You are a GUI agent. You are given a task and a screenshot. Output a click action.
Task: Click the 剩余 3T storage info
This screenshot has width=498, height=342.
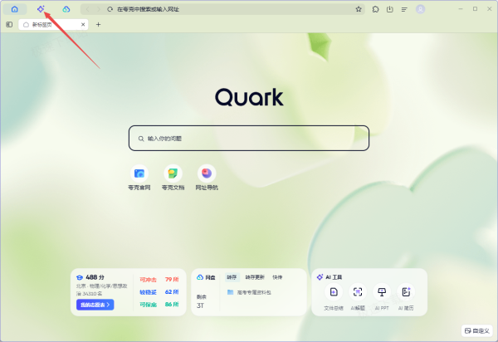tap(202, 301)
